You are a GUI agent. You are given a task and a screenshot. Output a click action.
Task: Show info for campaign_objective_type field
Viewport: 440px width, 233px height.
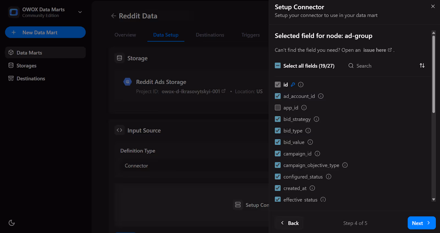[x=345, y=165]
